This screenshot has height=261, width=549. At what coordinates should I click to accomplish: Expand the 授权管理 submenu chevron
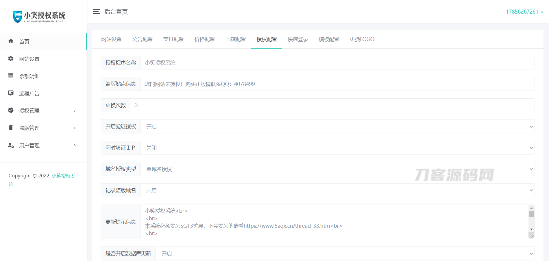(75, 111)
